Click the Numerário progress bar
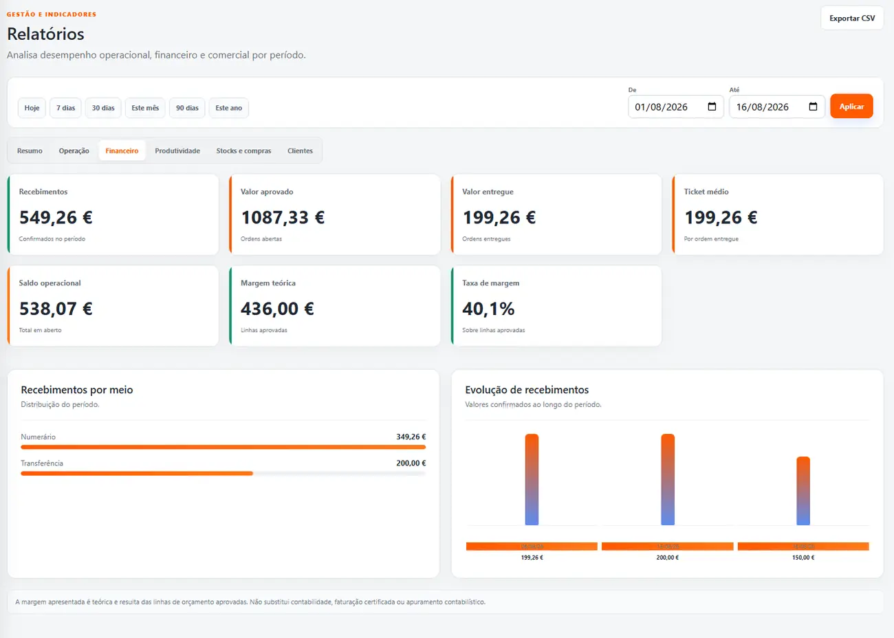 pos(223,447)
